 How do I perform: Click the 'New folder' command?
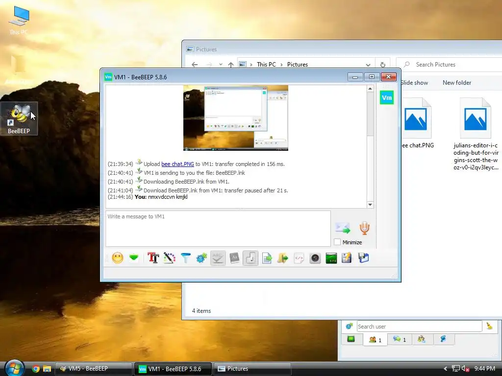click(x=457, y=82)
